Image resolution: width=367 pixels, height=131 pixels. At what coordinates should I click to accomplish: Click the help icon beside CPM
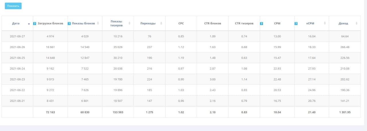pos(261,23)
